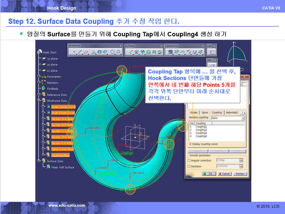285x214 pixels.
Task: Click the PartBody gear icon in tree
Action: pyautogui.click(x=44, y=89)
